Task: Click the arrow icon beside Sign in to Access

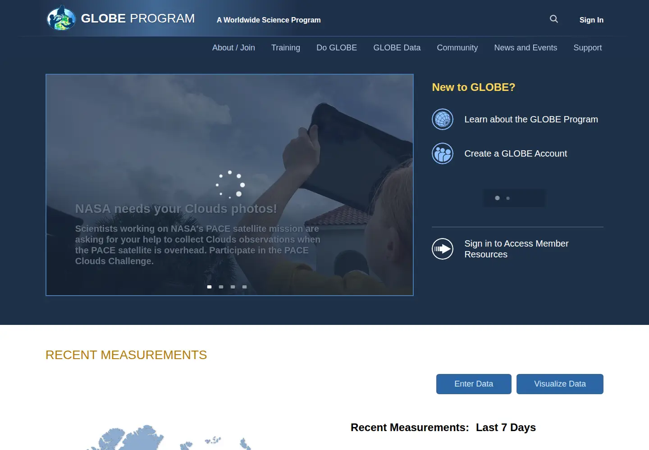Action: (x=443, y=249)
